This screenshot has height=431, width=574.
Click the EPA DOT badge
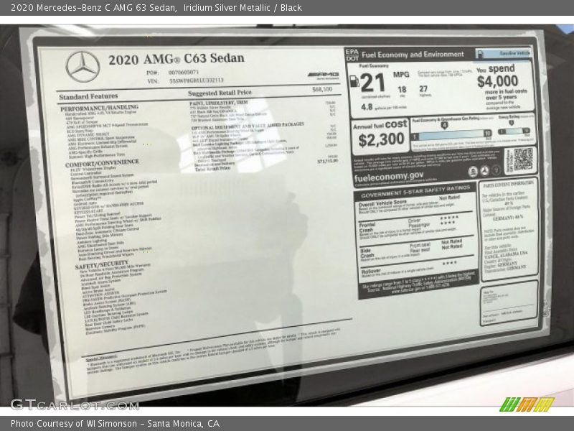(x=352, y=55)
